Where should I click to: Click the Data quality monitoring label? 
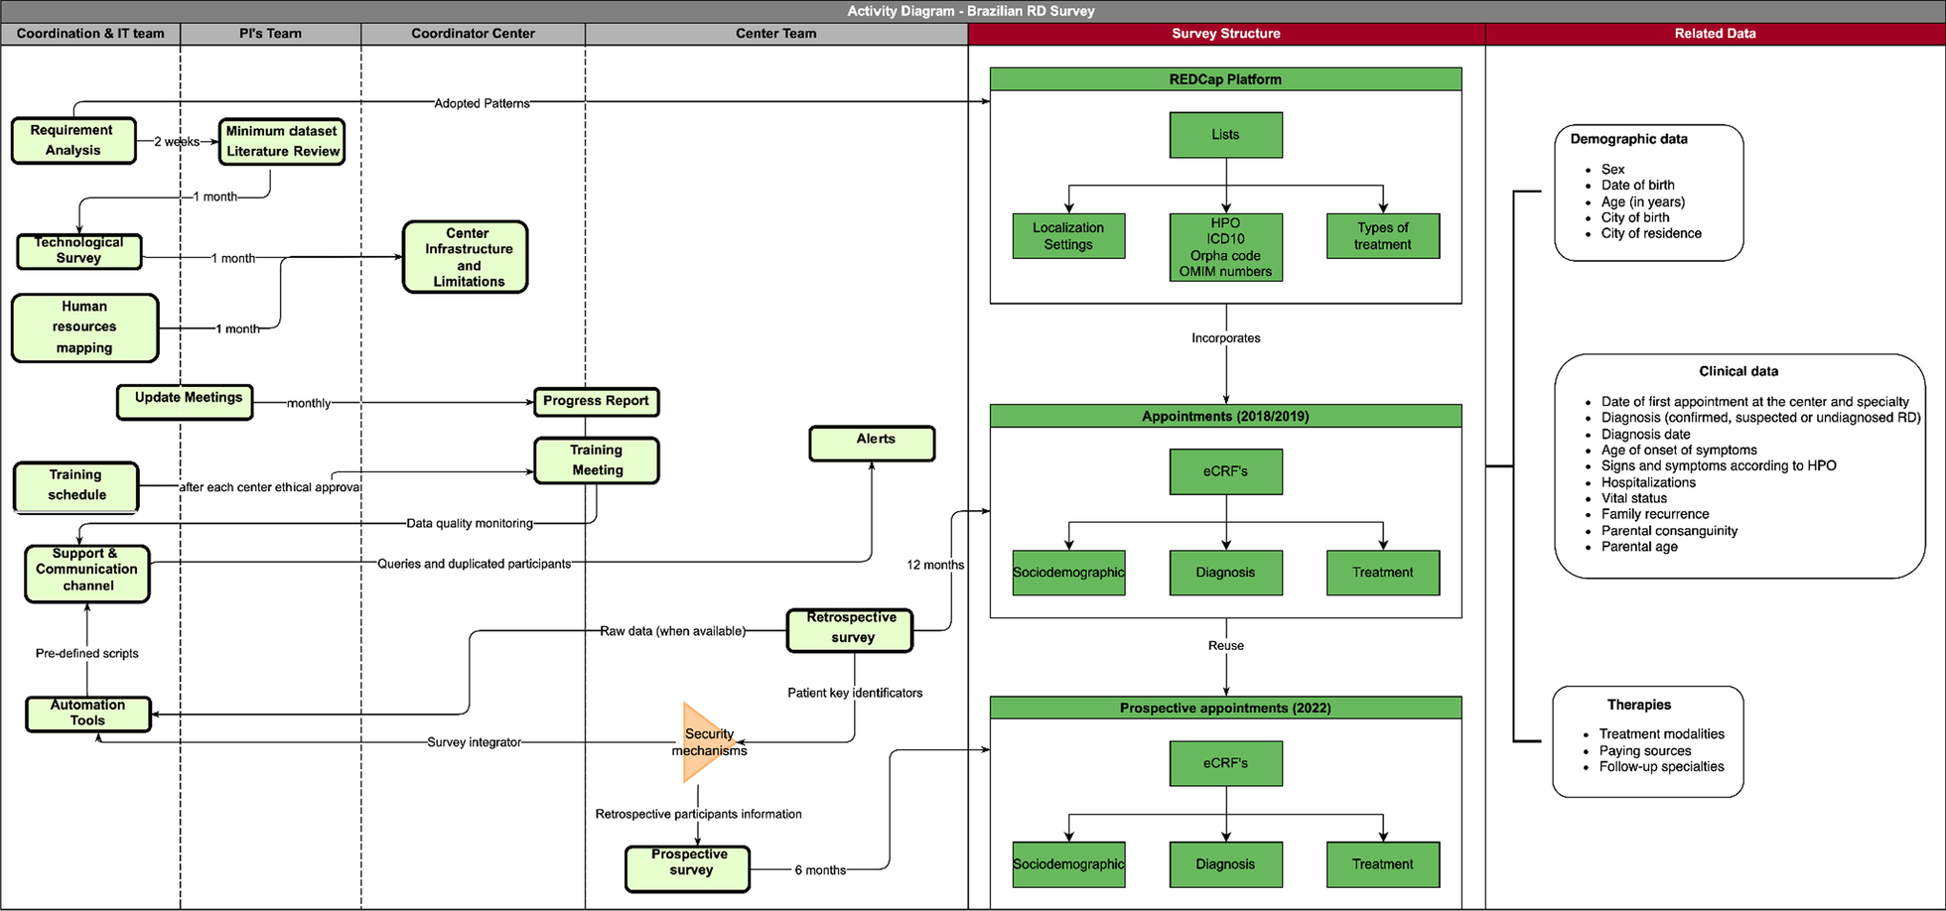470,523
